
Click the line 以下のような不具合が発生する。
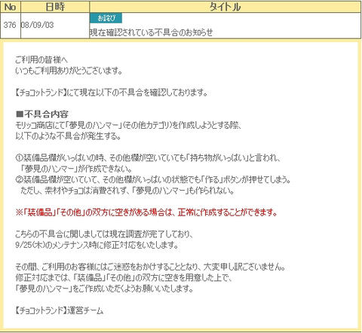pyautogui.click(x=68, y=136)
